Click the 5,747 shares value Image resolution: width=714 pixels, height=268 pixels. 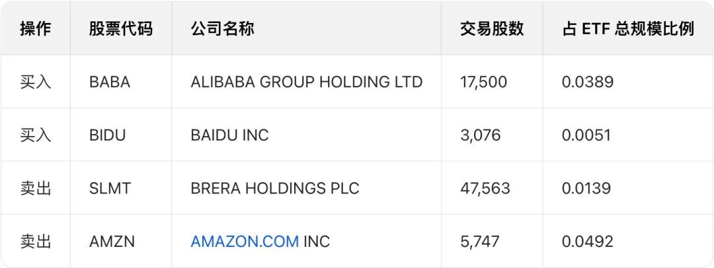[x=479, y=242]
